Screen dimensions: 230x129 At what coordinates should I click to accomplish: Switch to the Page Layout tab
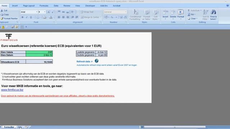click(x=29, y=6)
